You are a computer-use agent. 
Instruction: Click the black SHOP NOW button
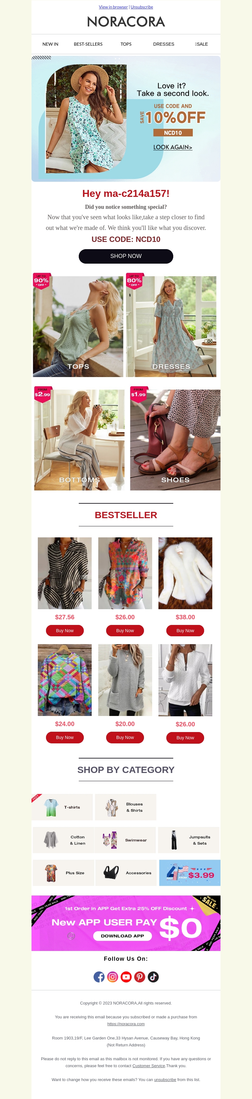click(x=126, y=256)
